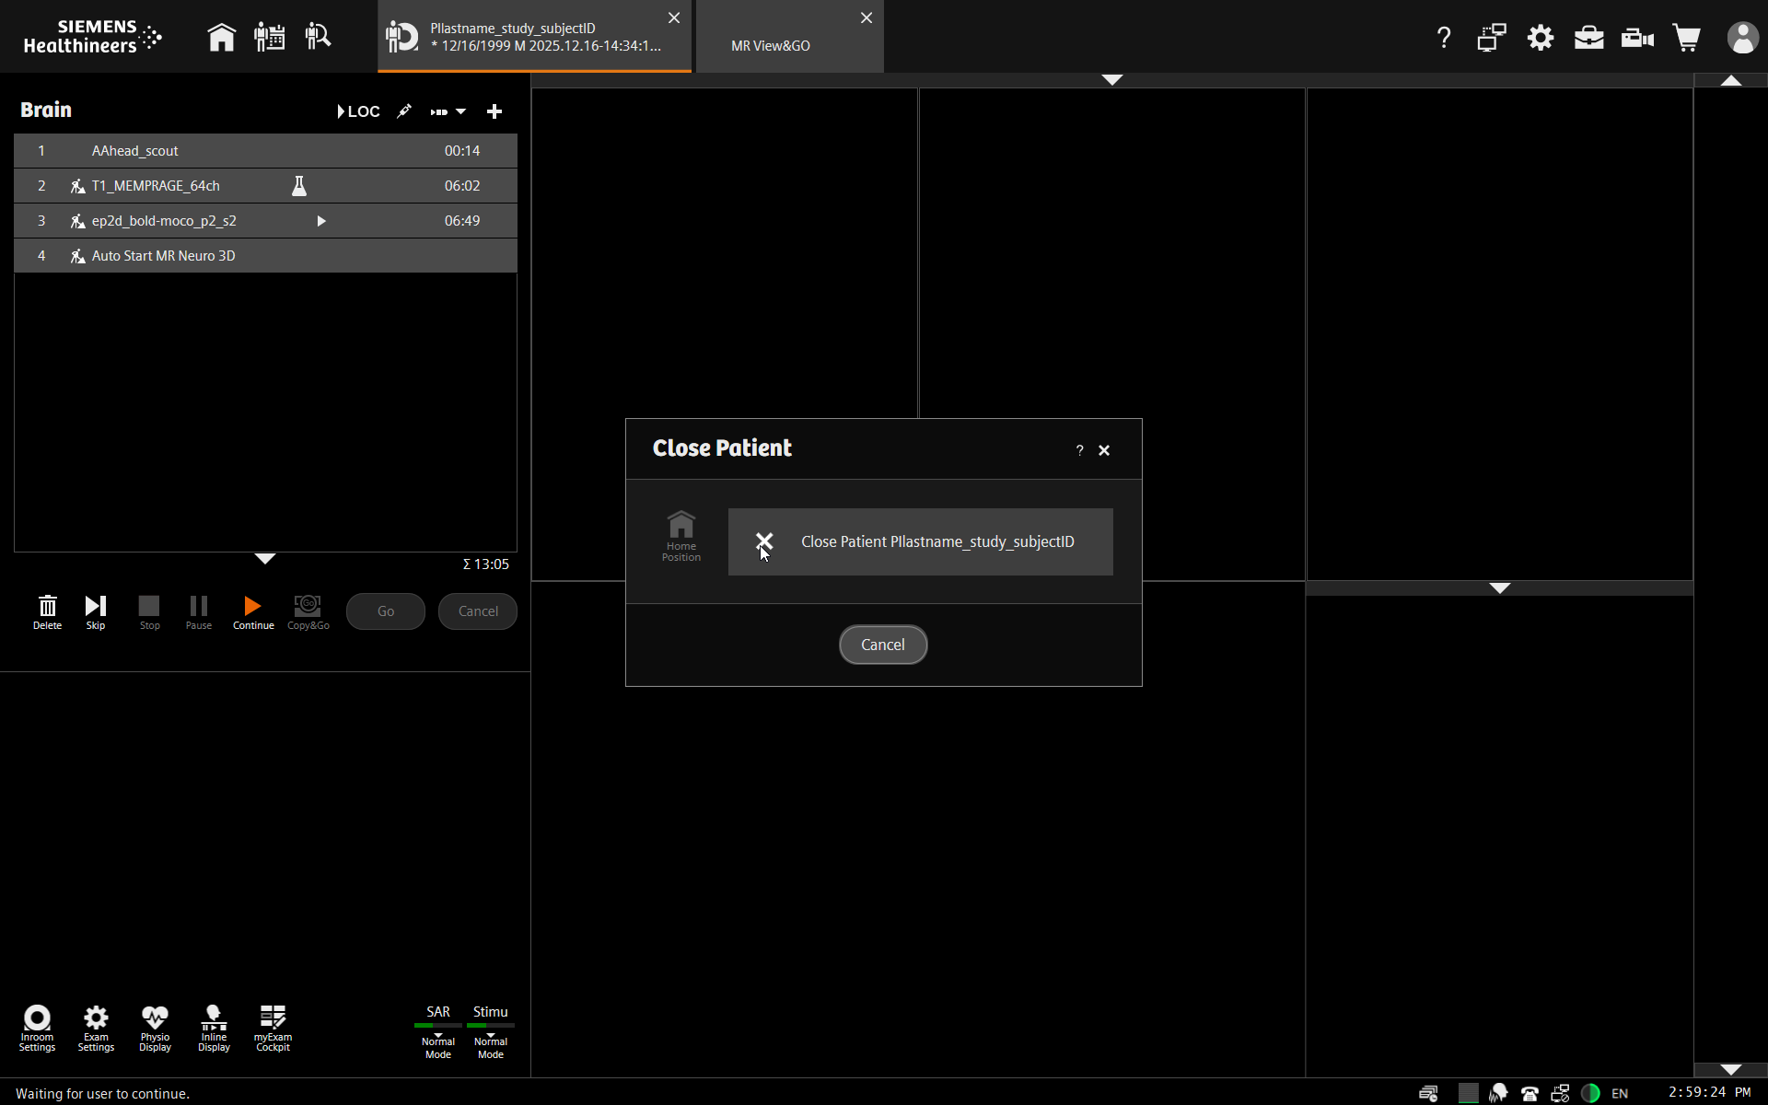
Task: Click the Copy&Go icon
Action: click(308, 612)
